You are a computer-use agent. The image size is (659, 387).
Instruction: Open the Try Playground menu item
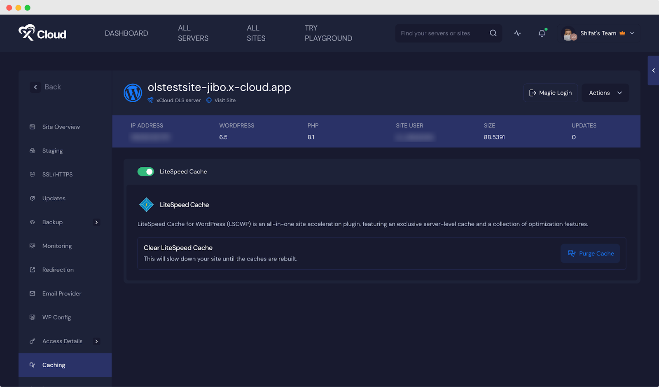328,33
